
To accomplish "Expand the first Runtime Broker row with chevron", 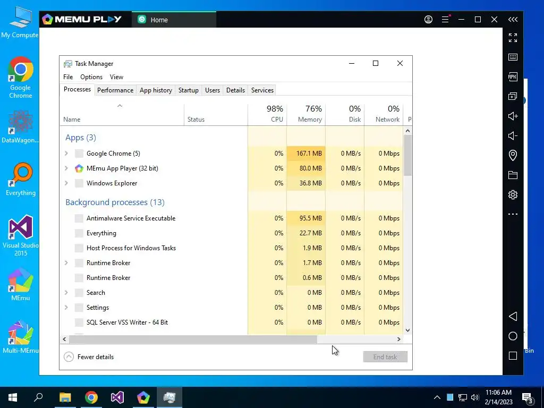I will (x=66, y=263).
